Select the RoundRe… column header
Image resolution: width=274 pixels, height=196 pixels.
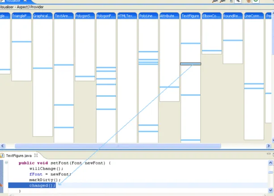[x=233, y=16]
